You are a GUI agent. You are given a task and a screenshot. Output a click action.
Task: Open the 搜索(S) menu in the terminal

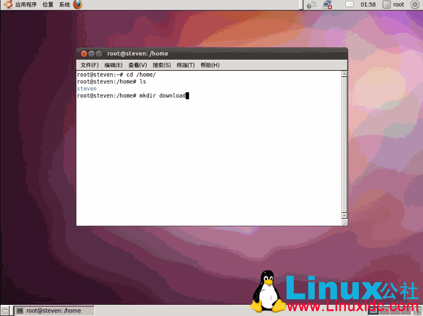click(162, 65)
